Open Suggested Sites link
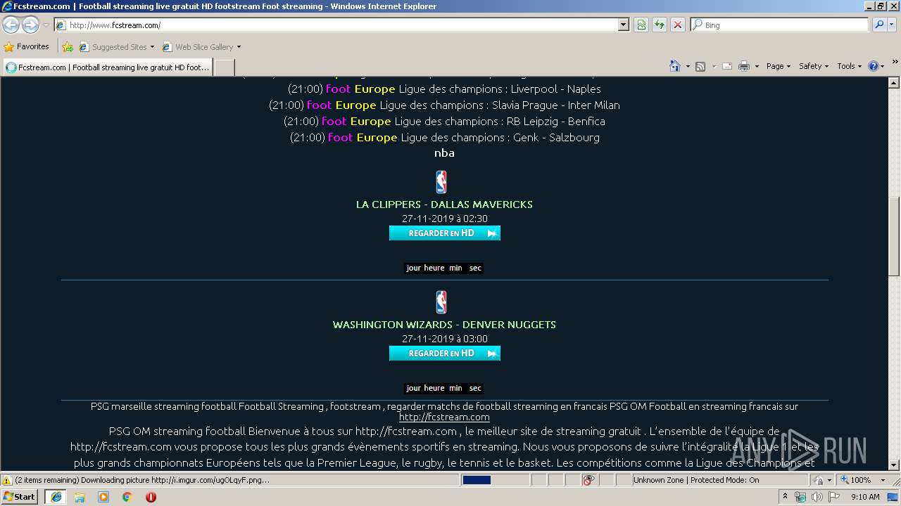The width and height of the screenshot is (901, 506). [117, 47]
